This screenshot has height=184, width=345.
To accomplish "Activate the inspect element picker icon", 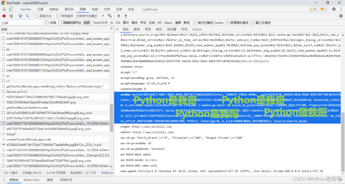I will [4, 9].
